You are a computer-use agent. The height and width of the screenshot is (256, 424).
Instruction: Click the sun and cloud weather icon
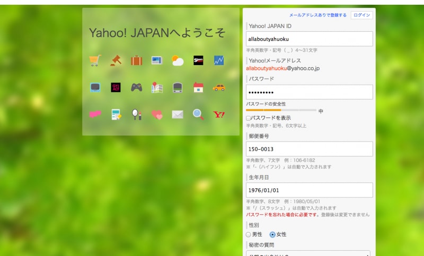(x=178, y=60)
